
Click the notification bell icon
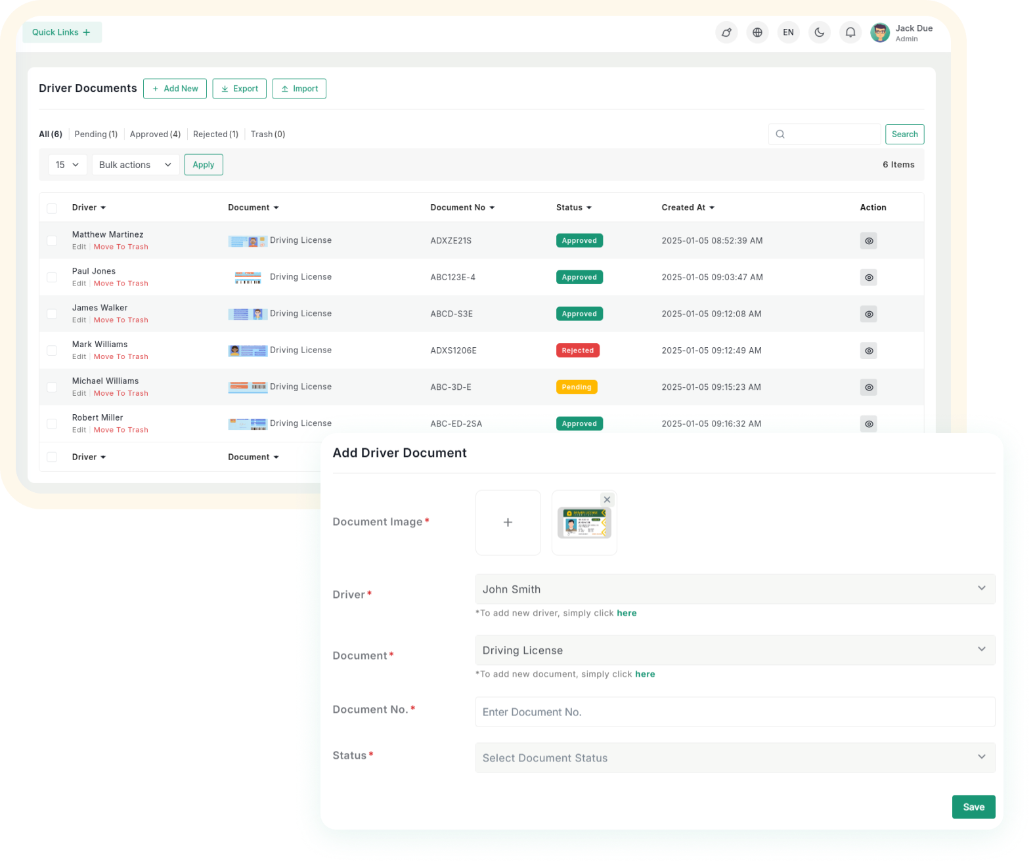(850, 32)
